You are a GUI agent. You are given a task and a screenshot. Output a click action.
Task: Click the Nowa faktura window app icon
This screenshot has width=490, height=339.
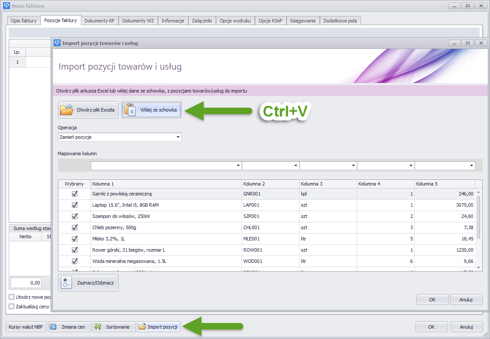(6, 6)
